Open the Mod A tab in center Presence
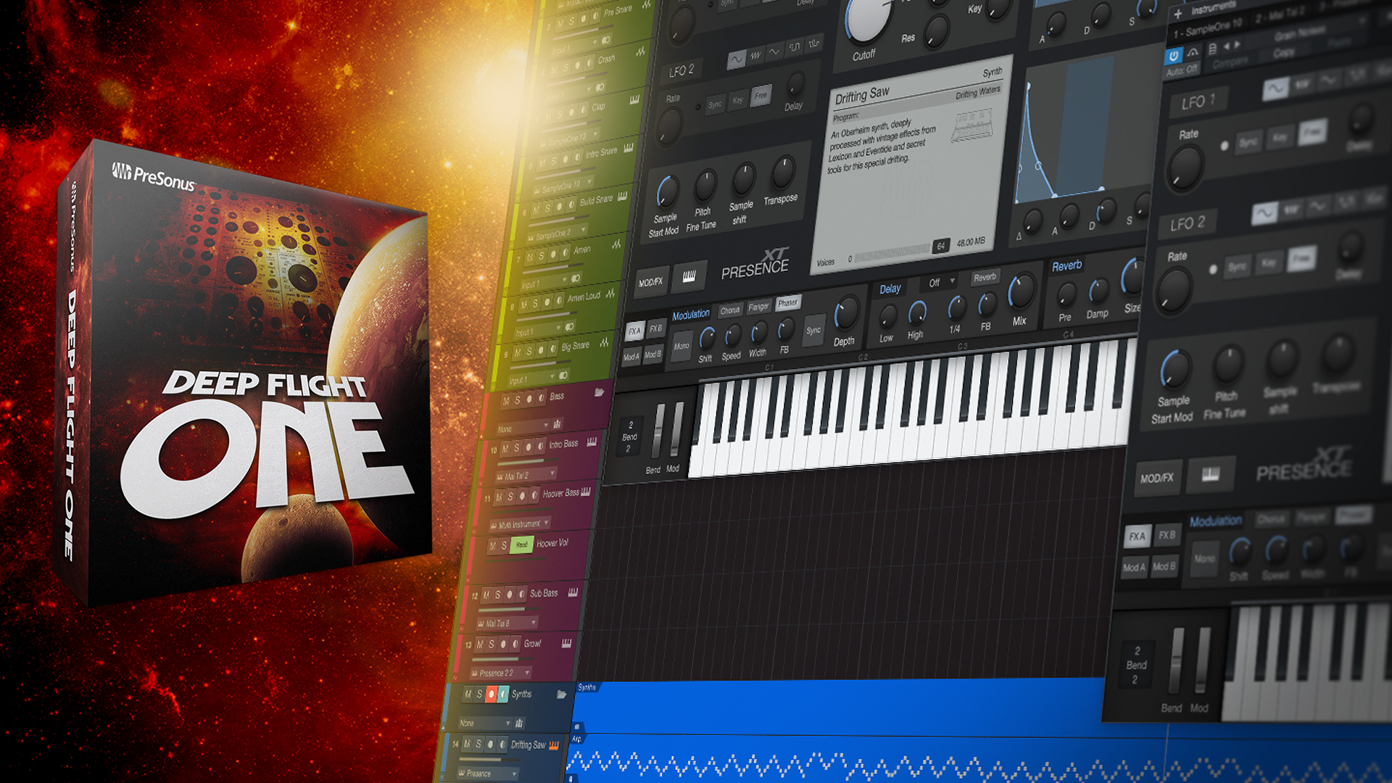1392x783 pixels. pyautogui.click(x=631, y=356)
